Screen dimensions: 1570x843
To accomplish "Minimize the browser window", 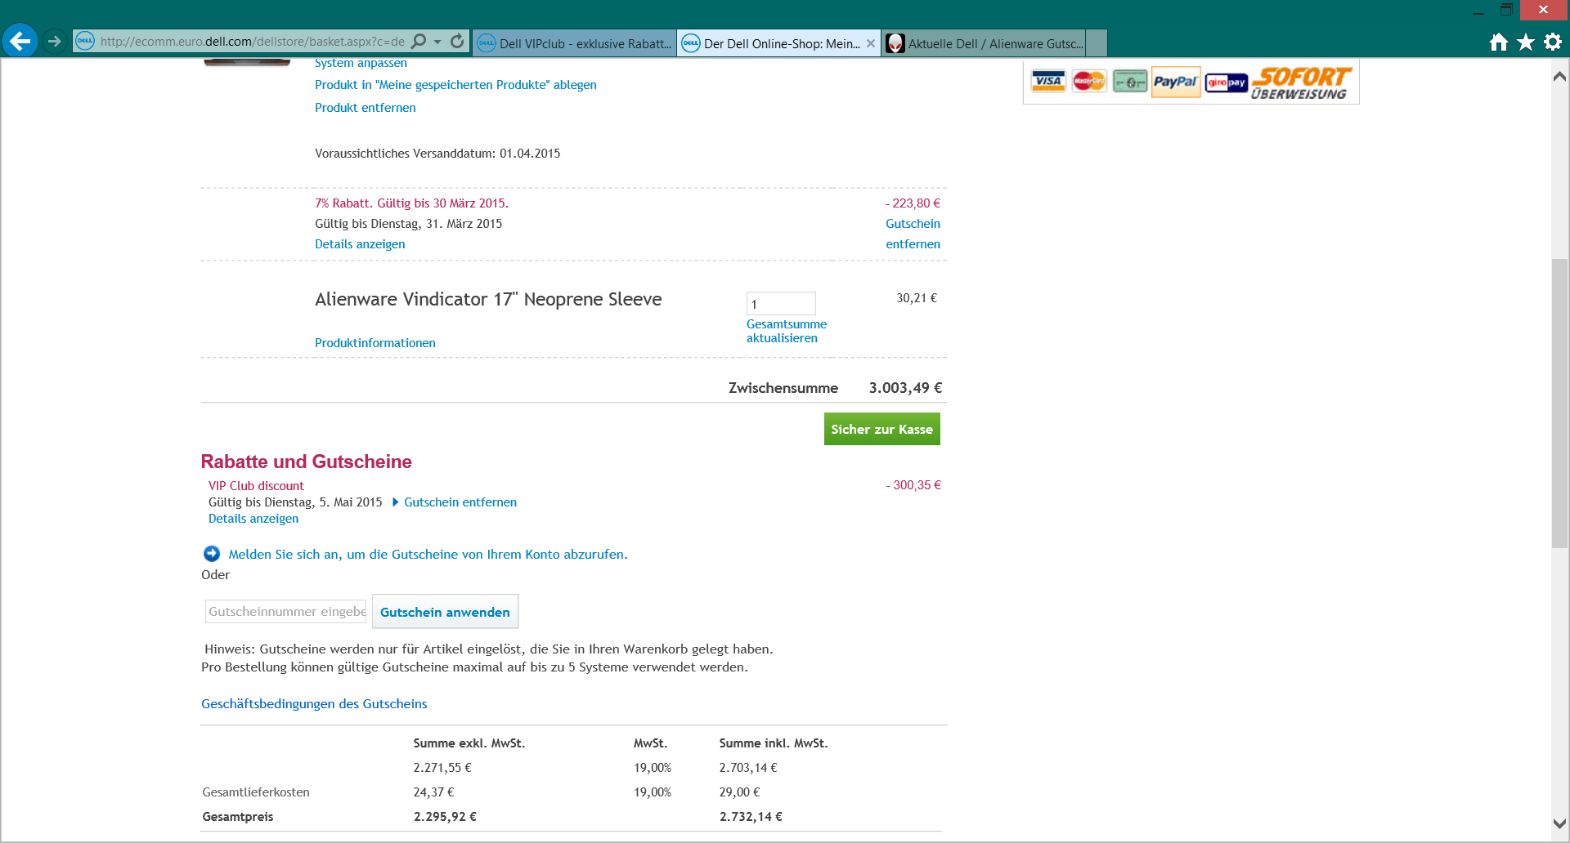I will coord(1478,11).
